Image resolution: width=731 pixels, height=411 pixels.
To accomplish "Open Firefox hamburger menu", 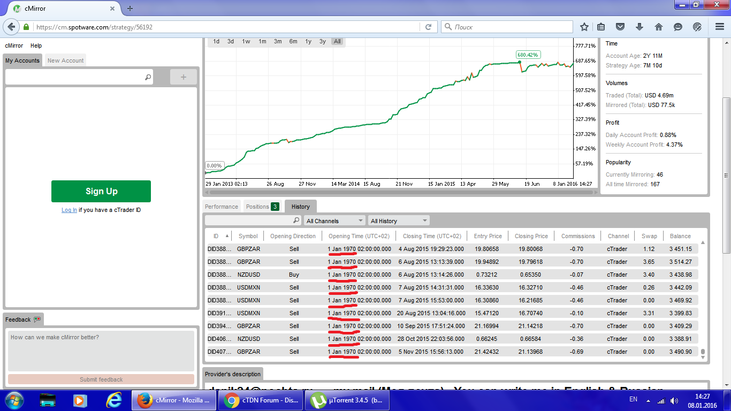I will point(719,27).
